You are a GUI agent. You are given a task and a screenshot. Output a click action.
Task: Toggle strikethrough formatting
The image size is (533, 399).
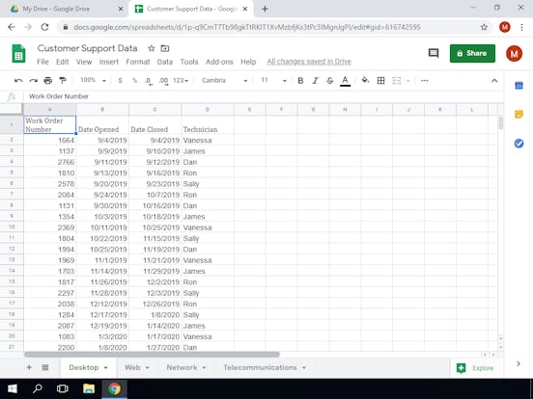[x=329, y=80]
